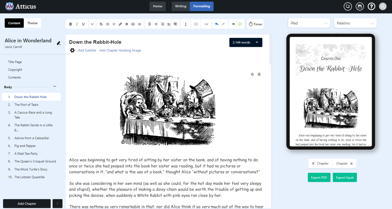
Task: Edit book title with pencil icon
Action: (x=58, y=43)
